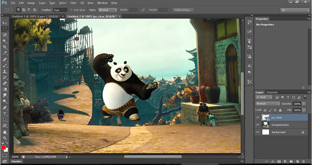Click swap width and height arrows
The image size is (312, 165).
point(143,10)
